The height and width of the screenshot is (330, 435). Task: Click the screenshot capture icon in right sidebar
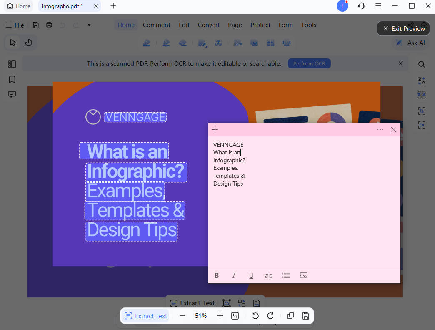click(x=421, y=111)
